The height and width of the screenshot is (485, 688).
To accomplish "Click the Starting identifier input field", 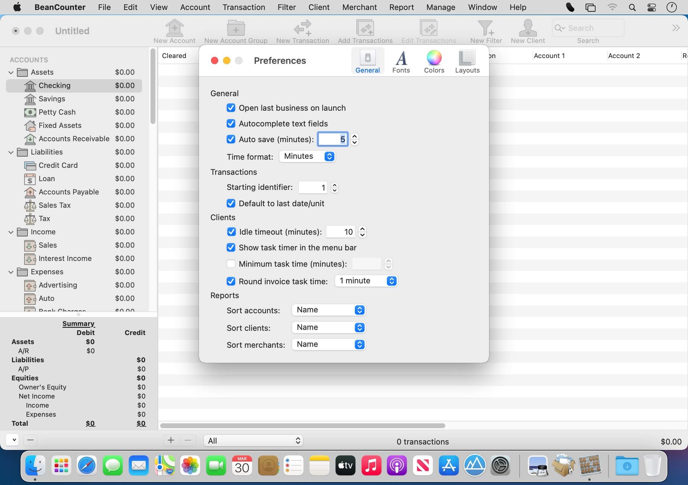I will tap(313, 188).
